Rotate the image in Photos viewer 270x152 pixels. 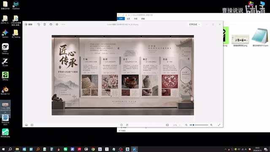(38, 24)
